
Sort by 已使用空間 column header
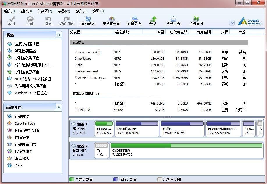177,32
